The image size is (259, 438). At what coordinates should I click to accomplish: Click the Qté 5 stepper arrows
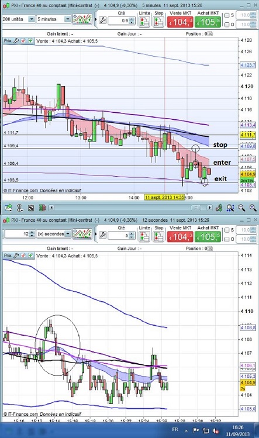[x=132, y=236]
